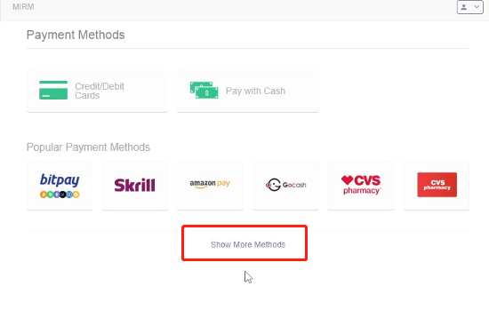This screenshot has height=326, width=489.
Task: Select the amazon pay logo
Action: 210,184
